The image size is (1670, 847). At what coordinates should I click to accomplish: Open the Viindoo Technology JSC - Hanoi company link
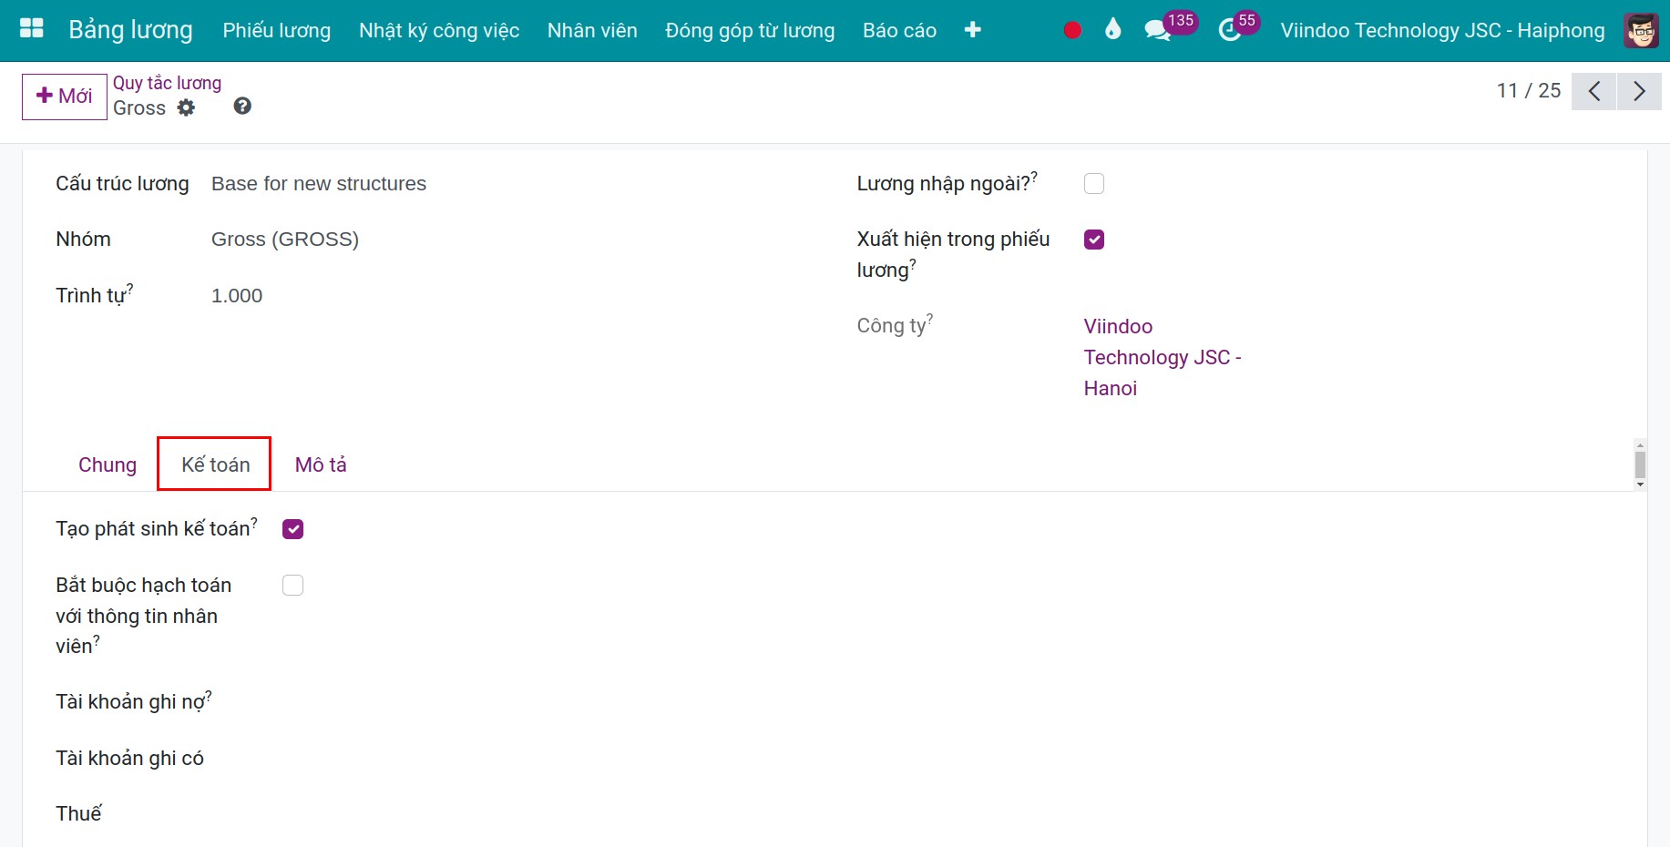(1163, 357)
